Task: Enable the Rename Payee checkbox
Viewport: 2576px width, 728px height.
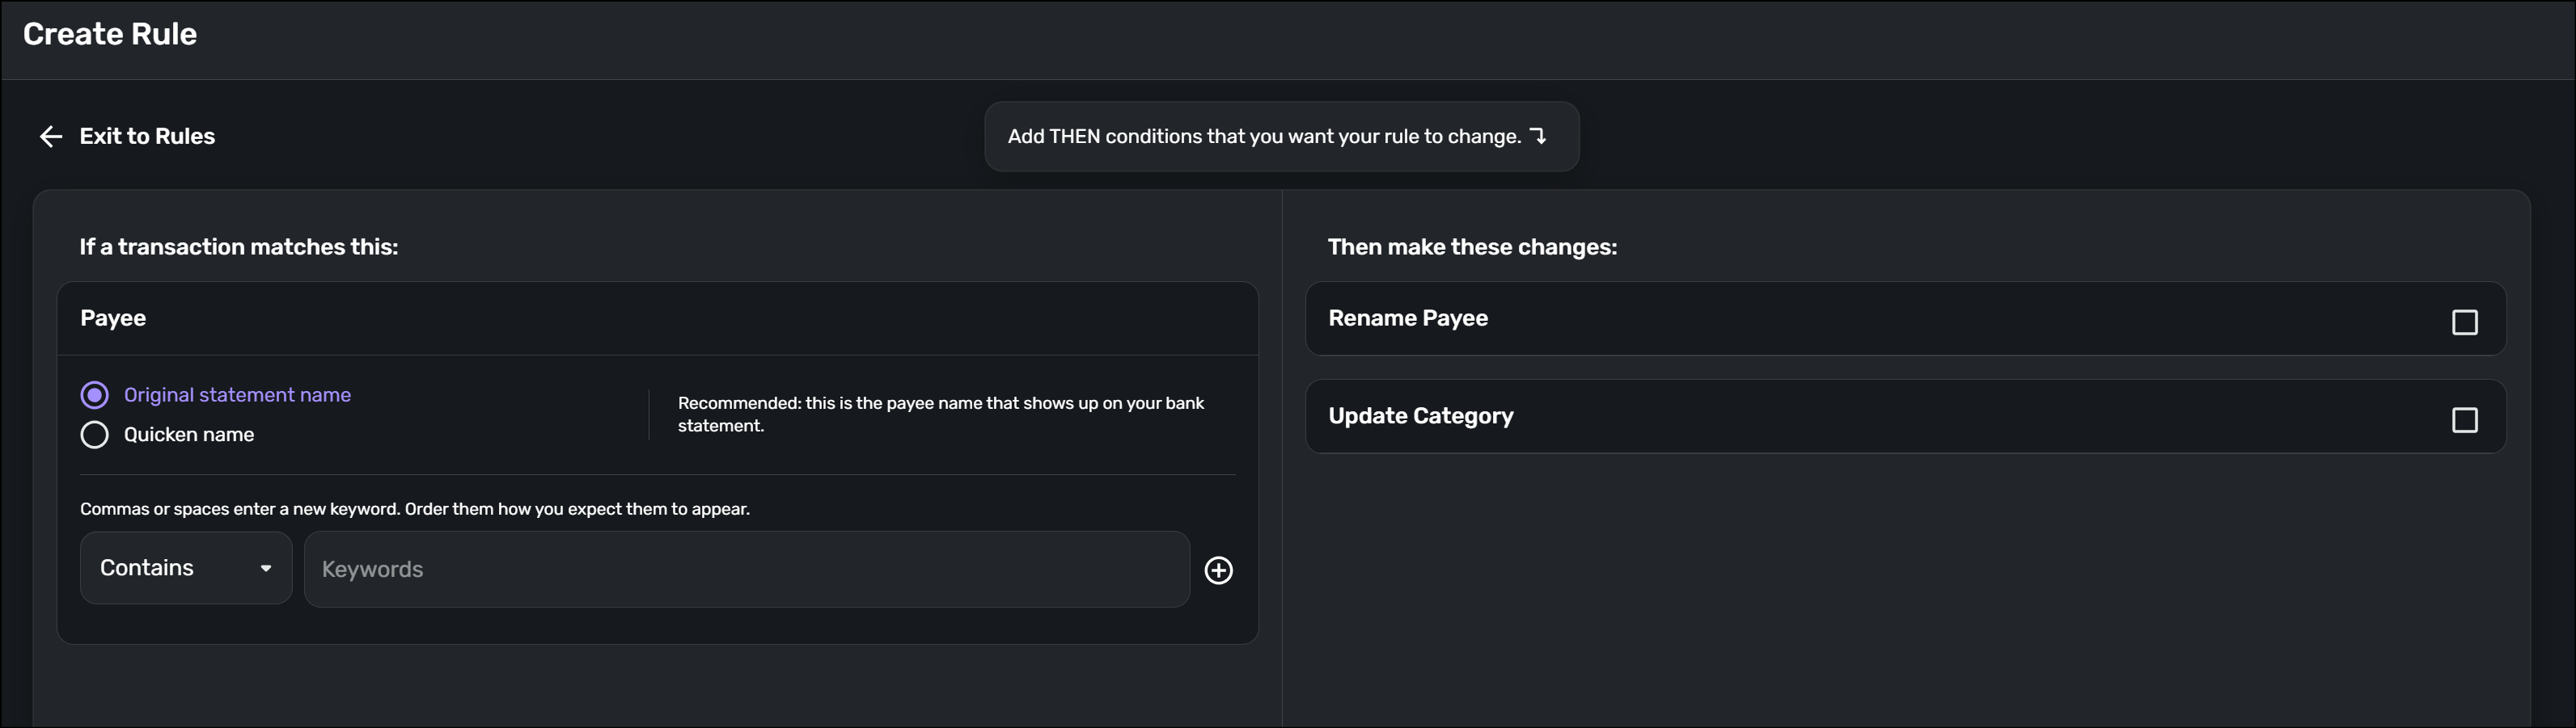Action: pyautogui.click(x=2464, y=322)
